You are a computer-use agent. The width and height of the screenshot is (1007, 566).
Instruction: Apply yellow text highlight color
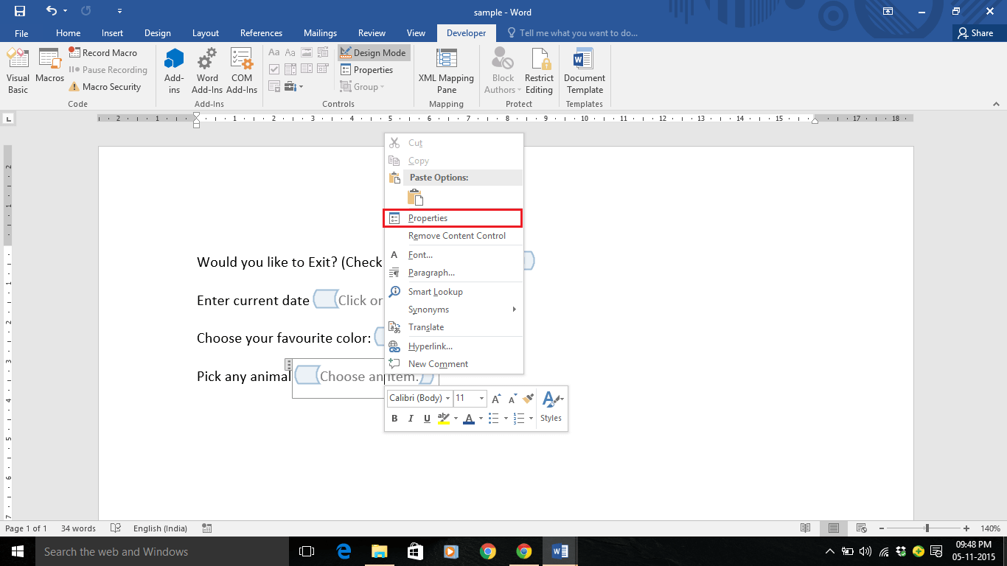tap(443, 418)
